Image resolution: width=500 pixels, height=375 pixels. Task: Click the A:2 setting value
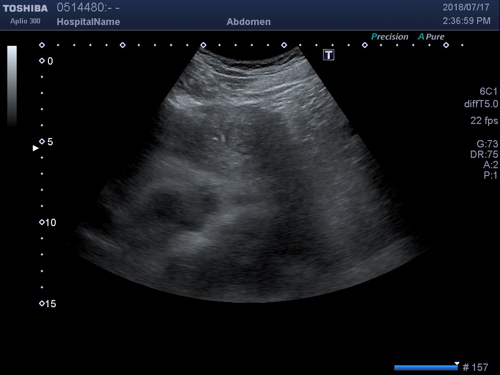tap(491, 165)
